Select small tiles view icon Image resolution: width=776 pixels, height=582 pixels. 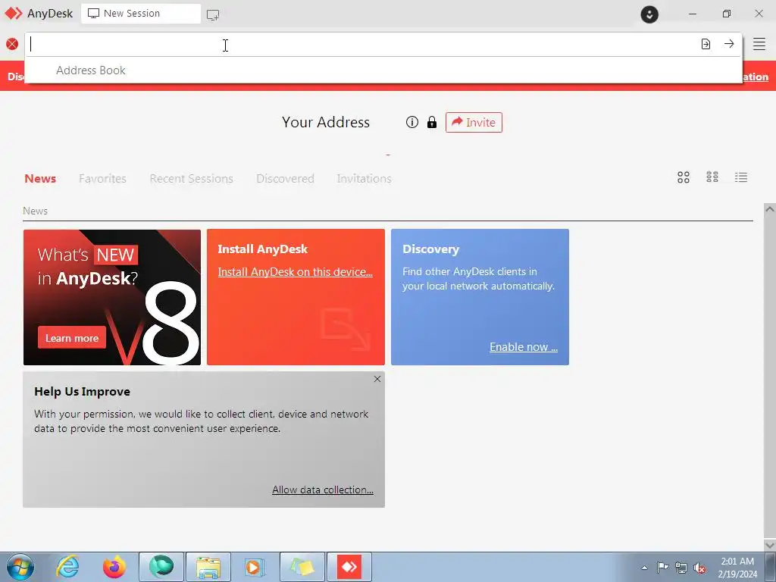point(712,177)
